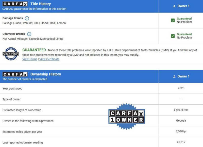Screen dimensions: 203x147
Task: Click Estimated miles driven per year label
Action: (22, 132)
